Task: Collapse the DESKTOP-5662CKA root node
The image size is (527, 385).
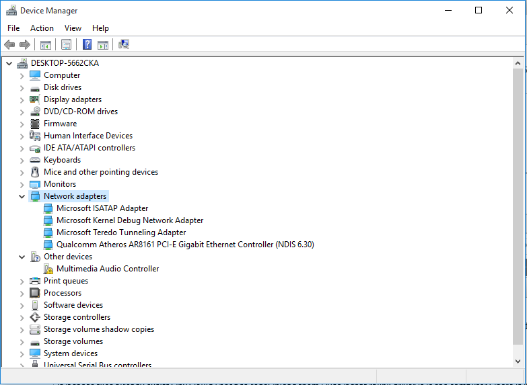Action: [9, 63]
